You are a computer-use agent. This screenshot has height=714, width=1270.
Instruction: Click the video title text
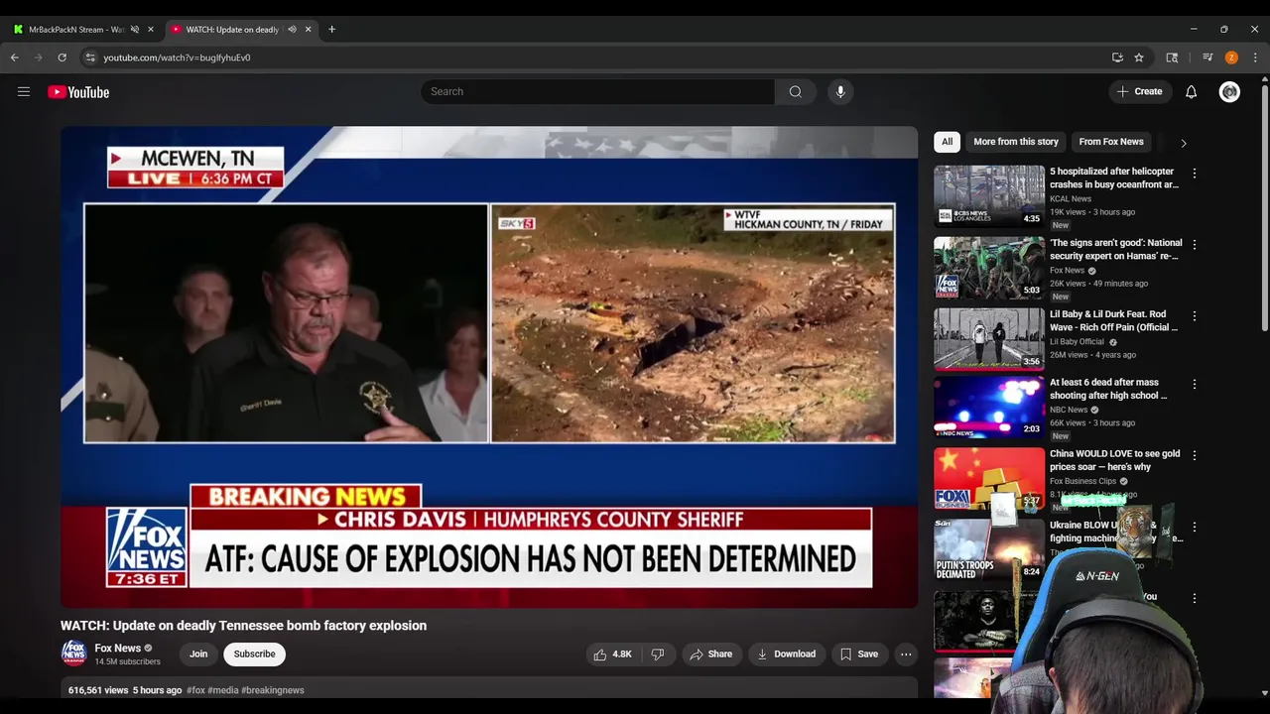click(x=243, y=626)
